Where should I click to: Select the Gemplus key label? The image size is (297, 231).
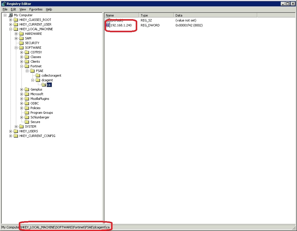coord(36,89)
